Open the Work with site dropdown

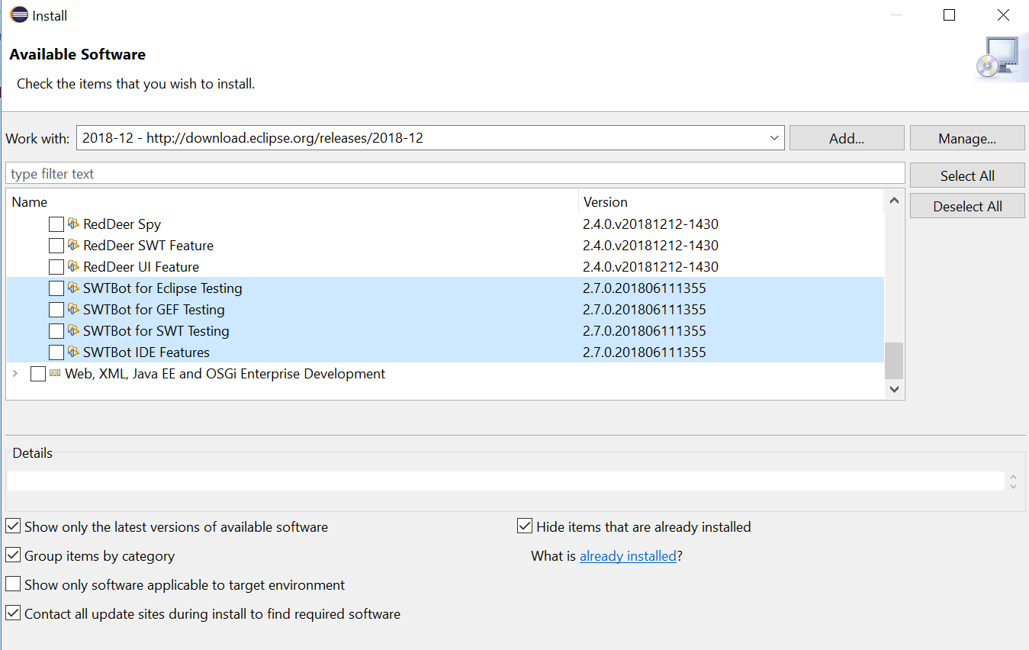click(x=775, y=138)
